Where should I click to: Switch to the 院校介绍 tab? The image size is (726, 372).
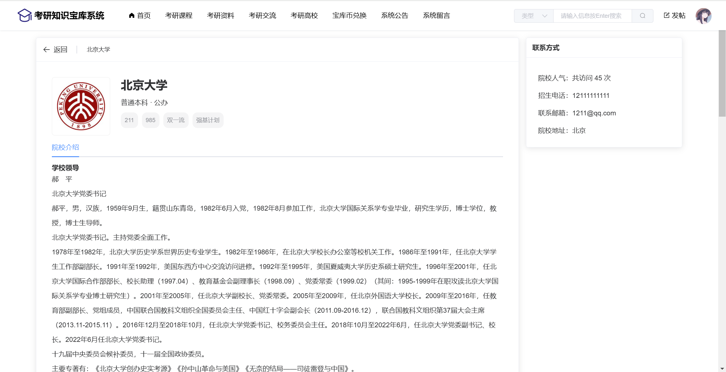[x=65, y=147]
